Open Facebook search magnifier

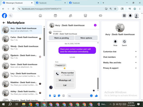pyautogui.click(x=11, y=16)
